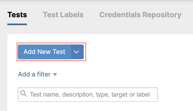This screenshot has width=193, height=111.
Task: Click the Add a filter link
Action: tap(34, 74)
